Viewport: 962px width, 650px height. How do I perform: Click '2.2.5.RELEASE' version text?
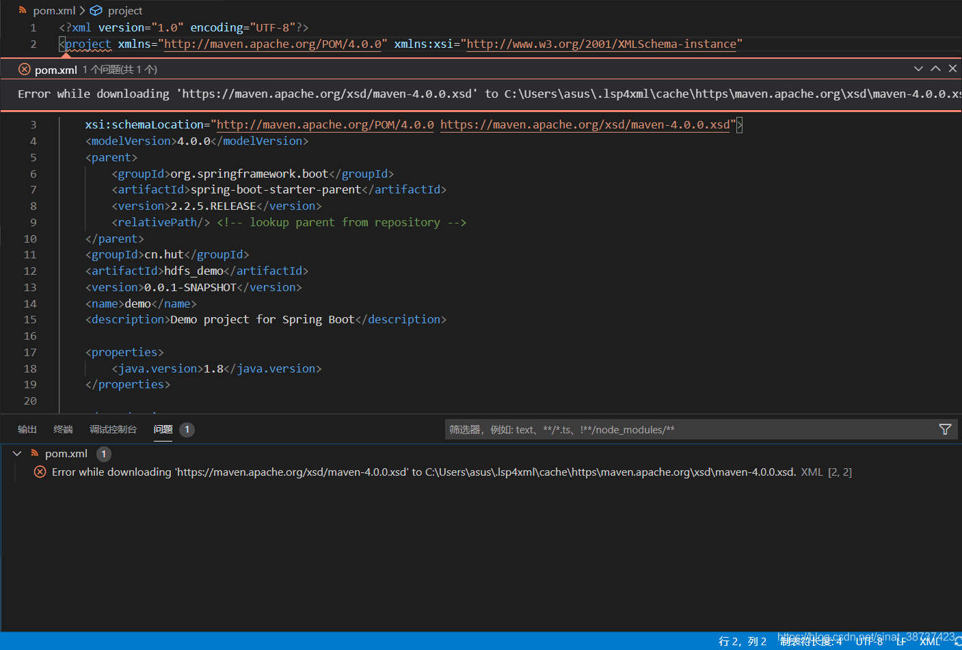(213, 206)
